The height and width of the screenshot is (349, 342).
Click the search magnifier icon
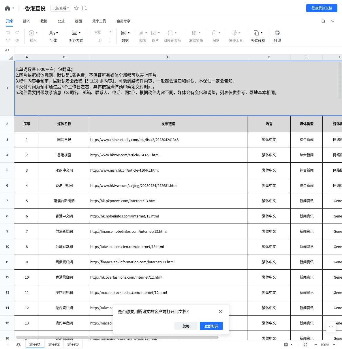pos(323,21)
